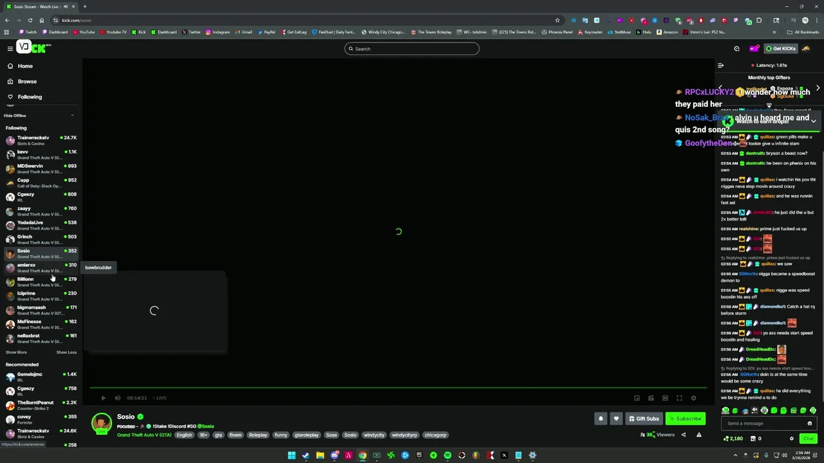Viewport: 824px width, 463px height.
Task: View the 2,180 channel points balance
Action: pos(733,439)
